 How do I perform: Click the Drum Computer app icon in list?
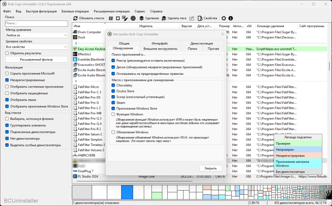coord(75,32)
